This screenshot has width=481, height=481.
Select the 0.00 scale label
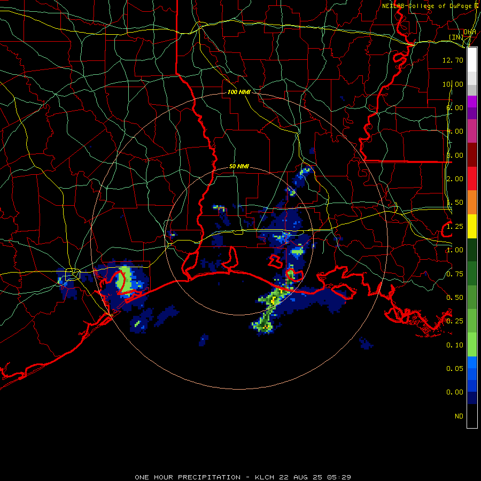coord(455,392)
